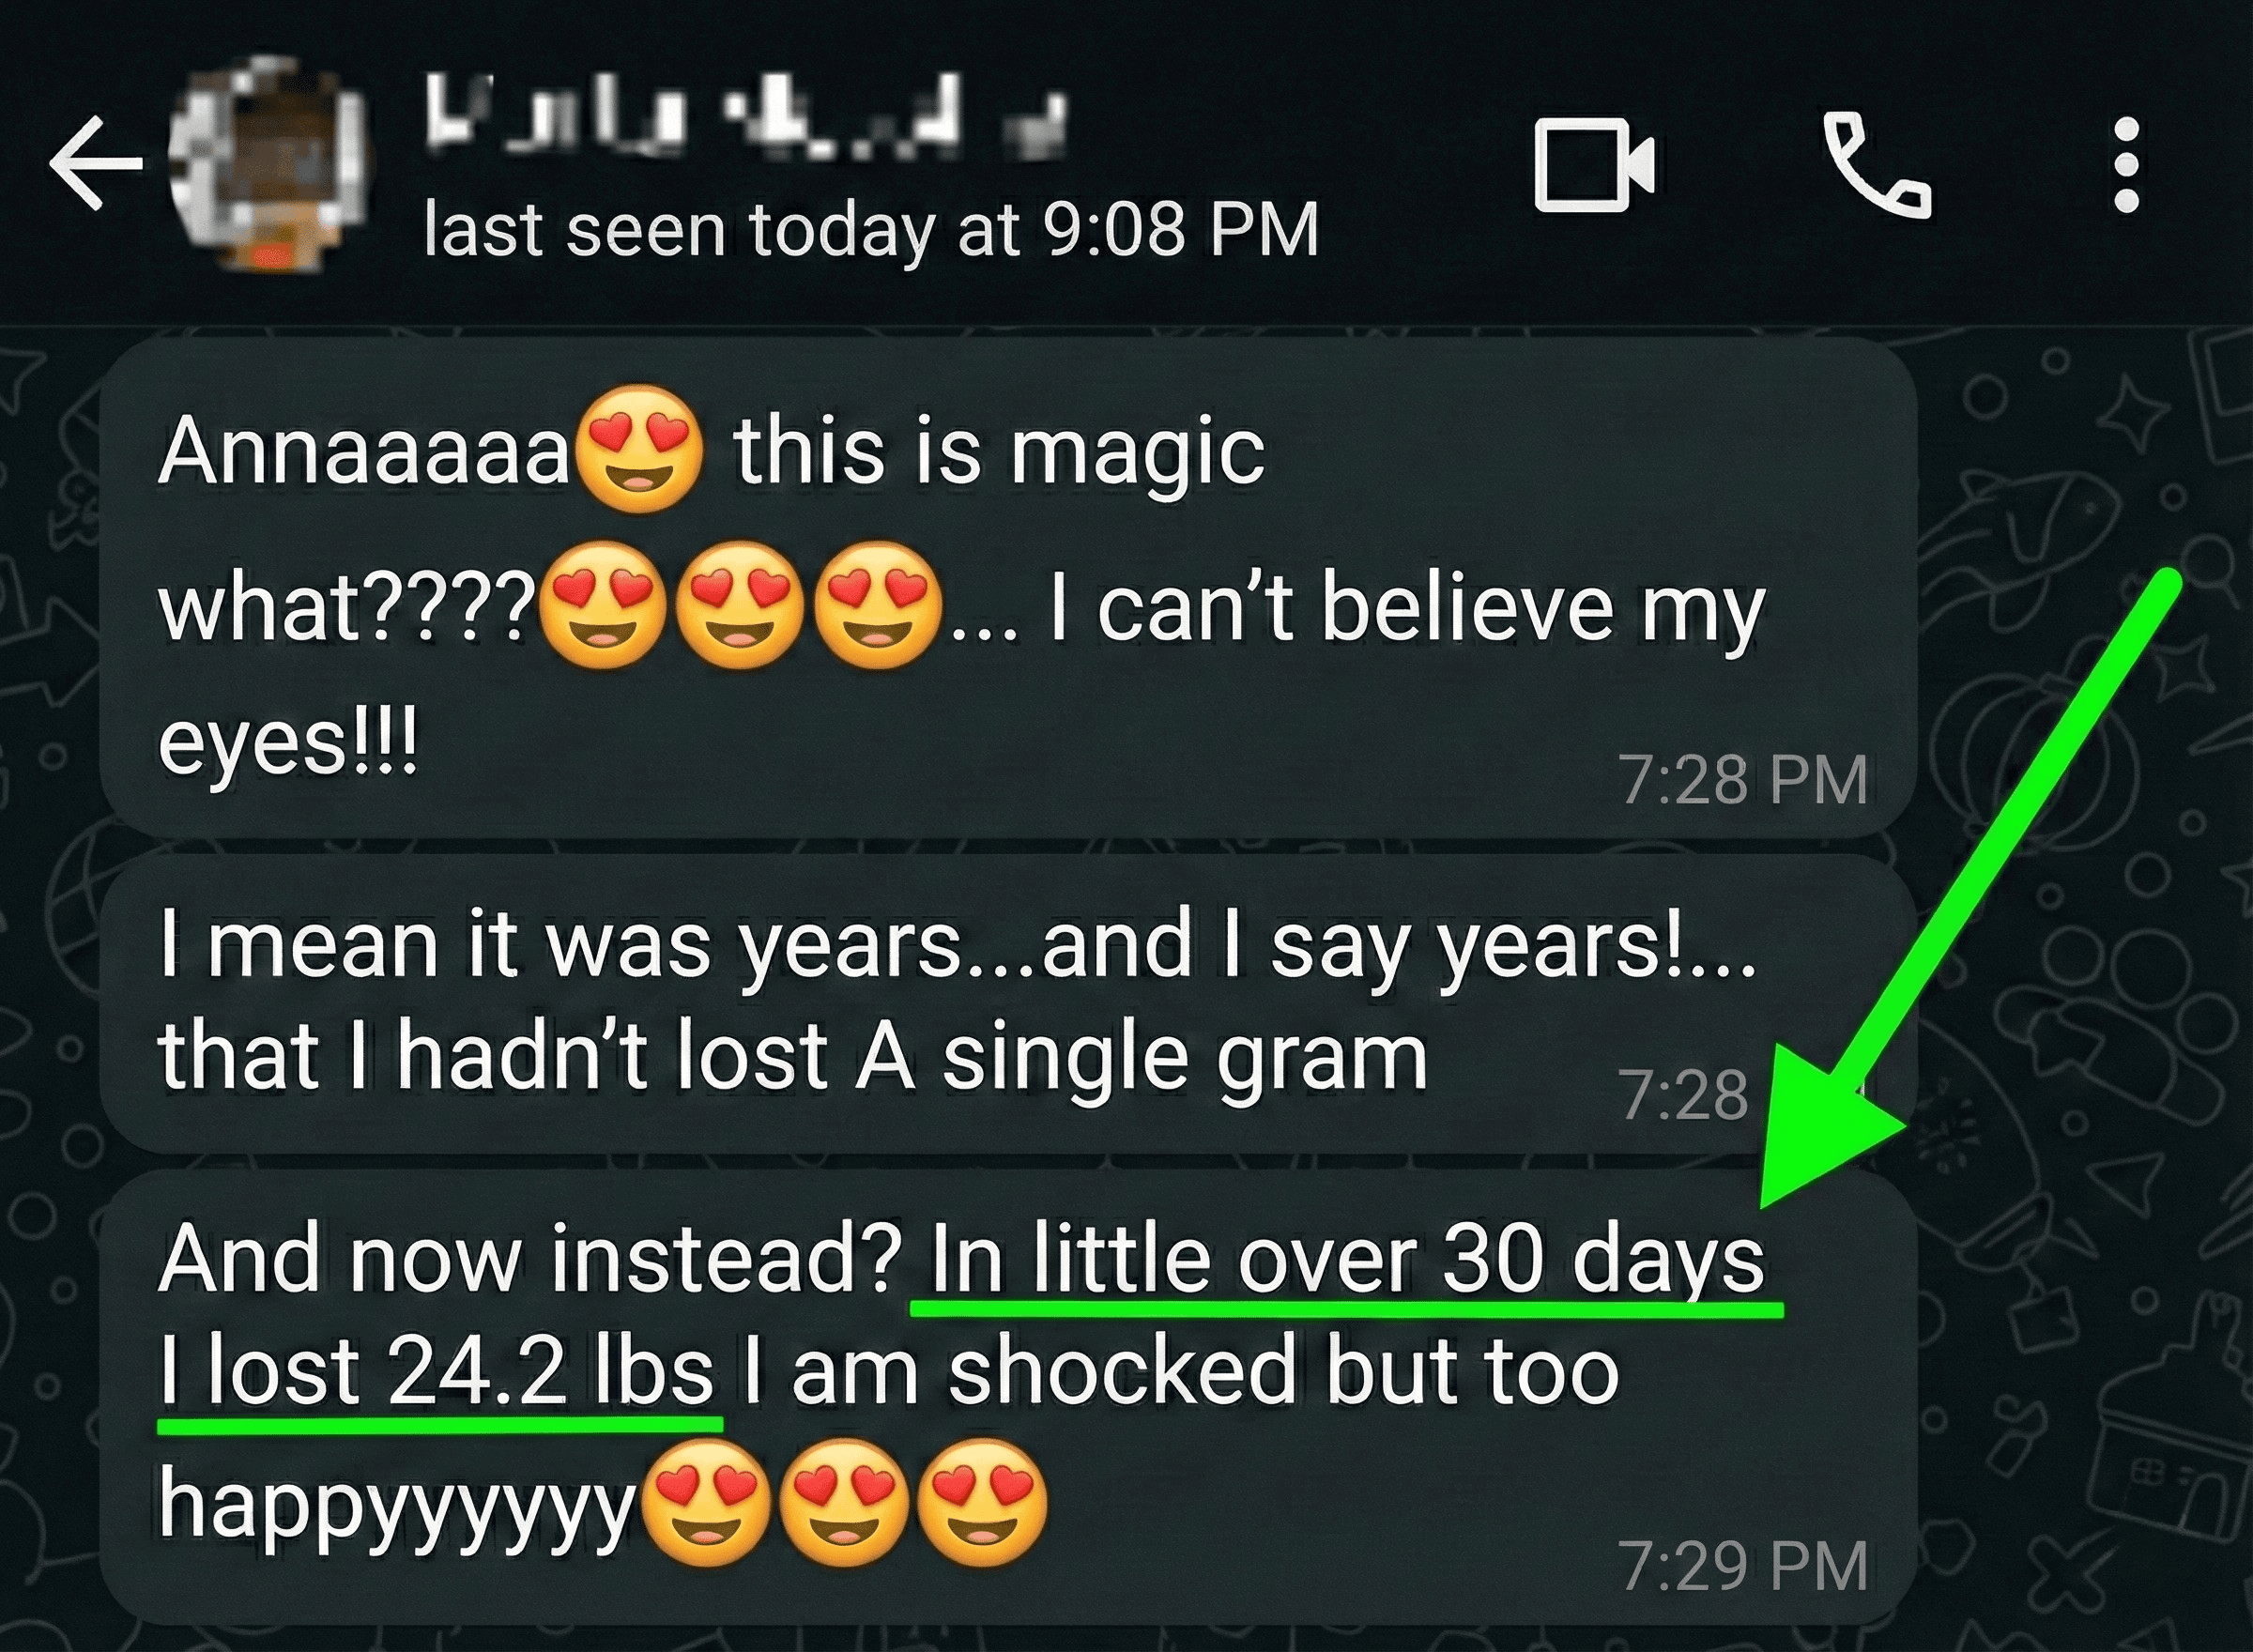Go back using the arrow icon
The height and width of the screenshot is (1652, 2253).
96,163
